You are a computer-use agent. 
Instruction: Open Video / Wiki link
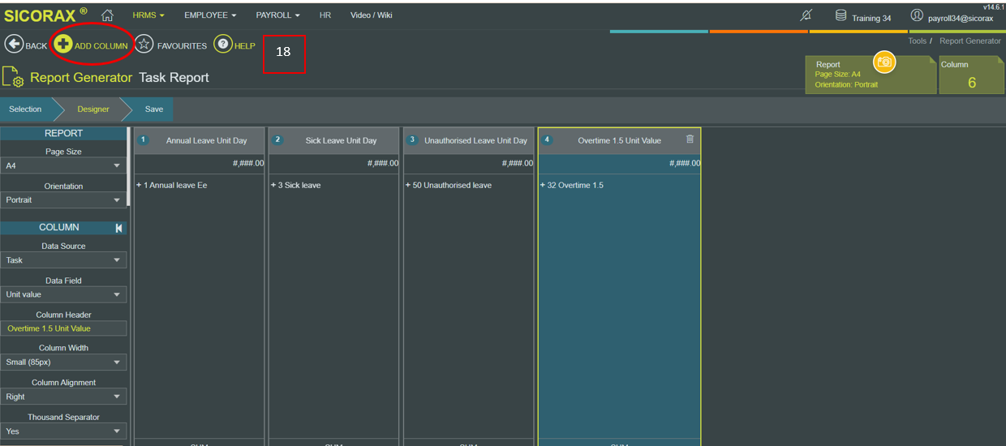(x=372, y=15)
